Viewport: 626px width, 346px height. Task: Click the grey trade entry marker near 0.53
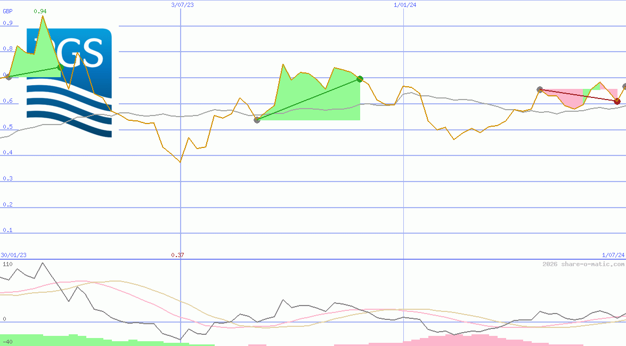[257, 120]
